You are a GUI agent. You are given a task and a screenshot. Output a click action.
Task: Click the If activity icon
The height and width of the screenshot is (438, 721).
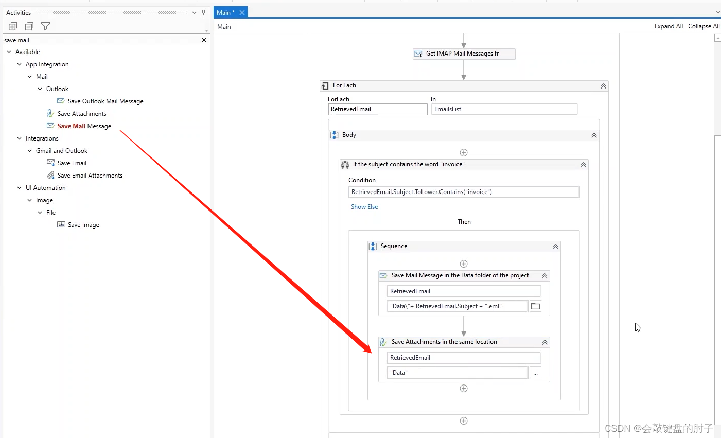pyautogui.click(x=345, y=165)
